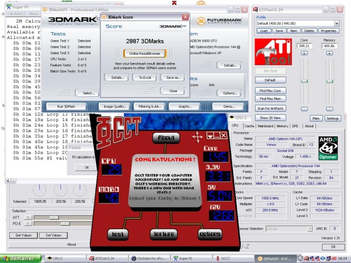The width and height of the screenshot is (351, 263).
Task: Switch to CPU-Z in the taskbar
Action: coord(65,259)
